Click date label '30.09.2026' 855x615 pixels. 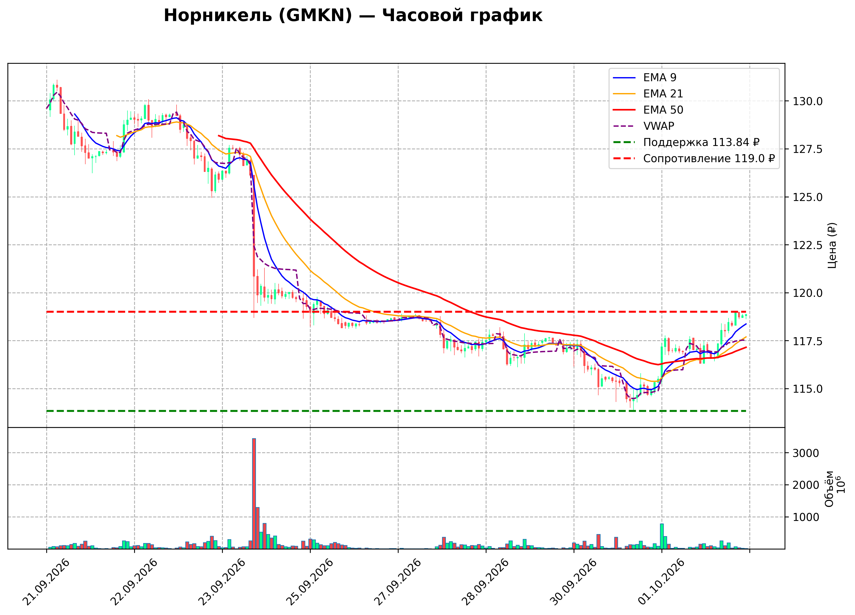573,583
